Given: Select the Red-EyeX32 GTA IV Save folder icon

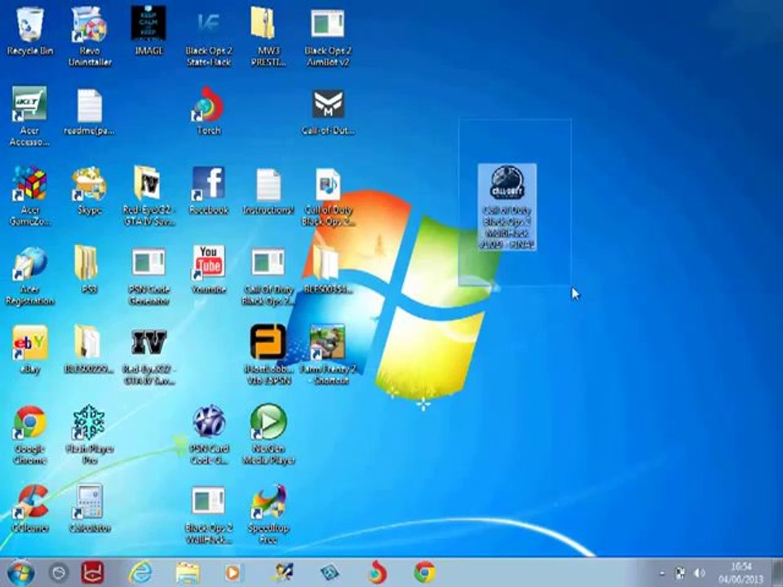Looking at the screenshot, I should (x=148, y=196).
